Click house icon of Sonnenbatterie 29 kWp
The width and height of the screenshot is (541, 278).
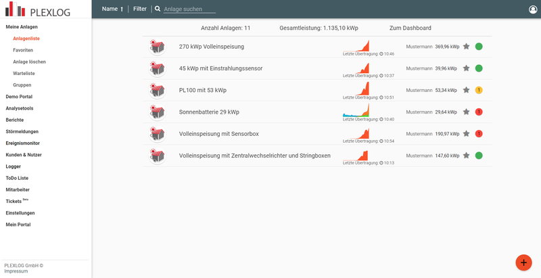tap(158, 112)
